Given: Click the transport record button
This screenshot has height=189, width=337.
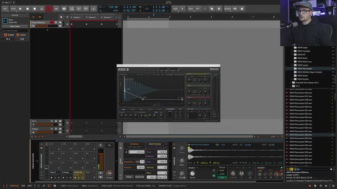Looking at the screenshot, I should (34, 9).
